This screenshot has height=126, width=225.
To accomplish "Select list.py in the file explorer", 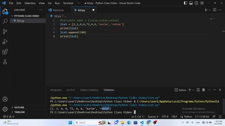I will pyautogui.click(x=28, y=21).
